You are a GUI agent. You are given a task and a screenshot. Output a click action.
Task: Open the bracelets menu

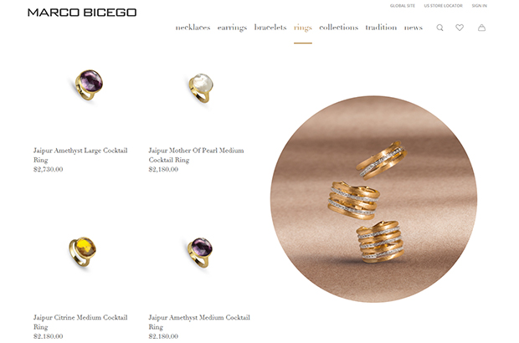[x=270, y=28]
